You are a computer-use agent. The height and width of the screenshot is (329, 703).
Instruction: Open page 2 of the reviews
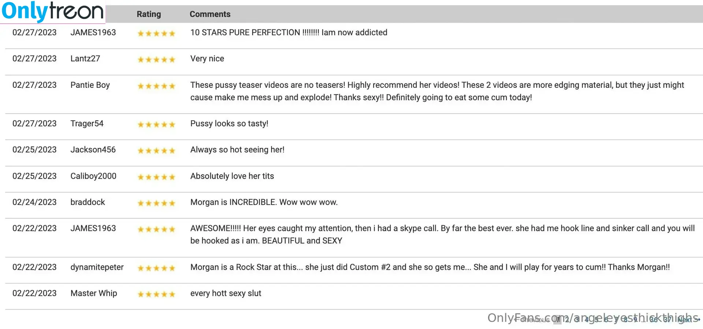coord(567,319)
